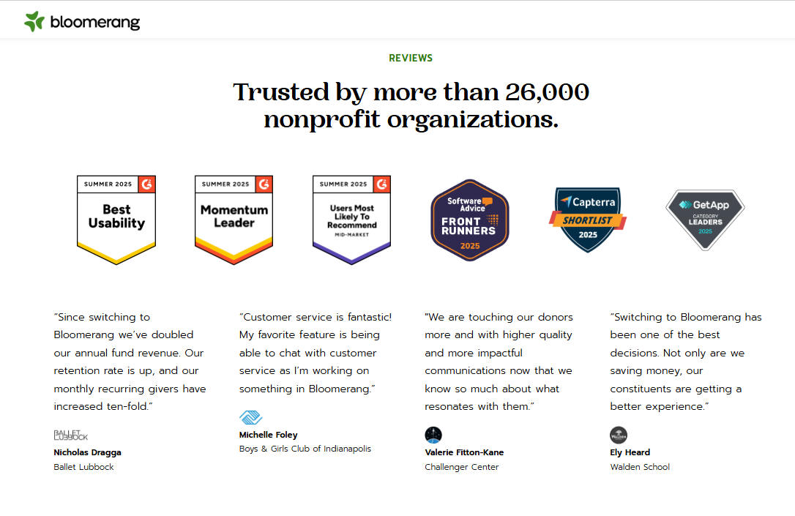The image size is (795, 516).
Task: Click the REVIEWS section label
Action: 411,58
